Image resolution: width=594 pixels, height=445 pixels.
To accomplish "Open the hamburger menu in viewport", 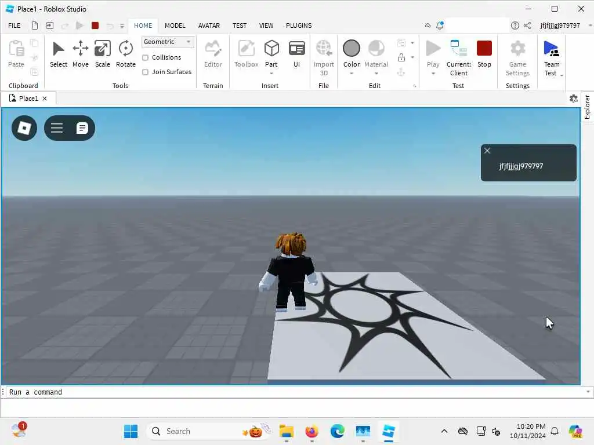I will point(57,128).
